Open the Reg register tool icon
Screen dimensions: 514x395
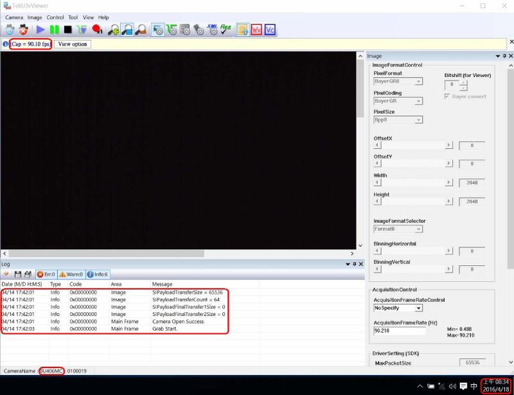point(226,30)
